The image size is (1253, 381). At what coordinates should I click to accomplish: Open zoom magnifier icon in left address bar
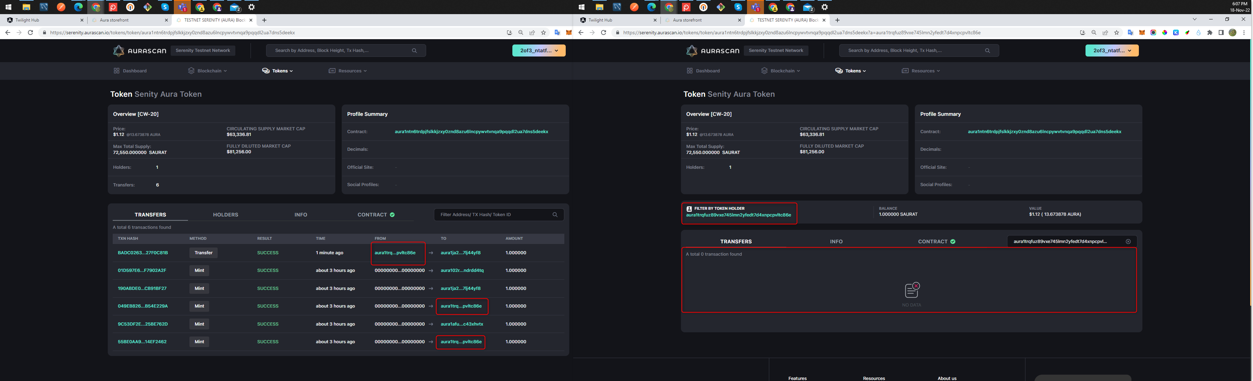tap(521, 32)
